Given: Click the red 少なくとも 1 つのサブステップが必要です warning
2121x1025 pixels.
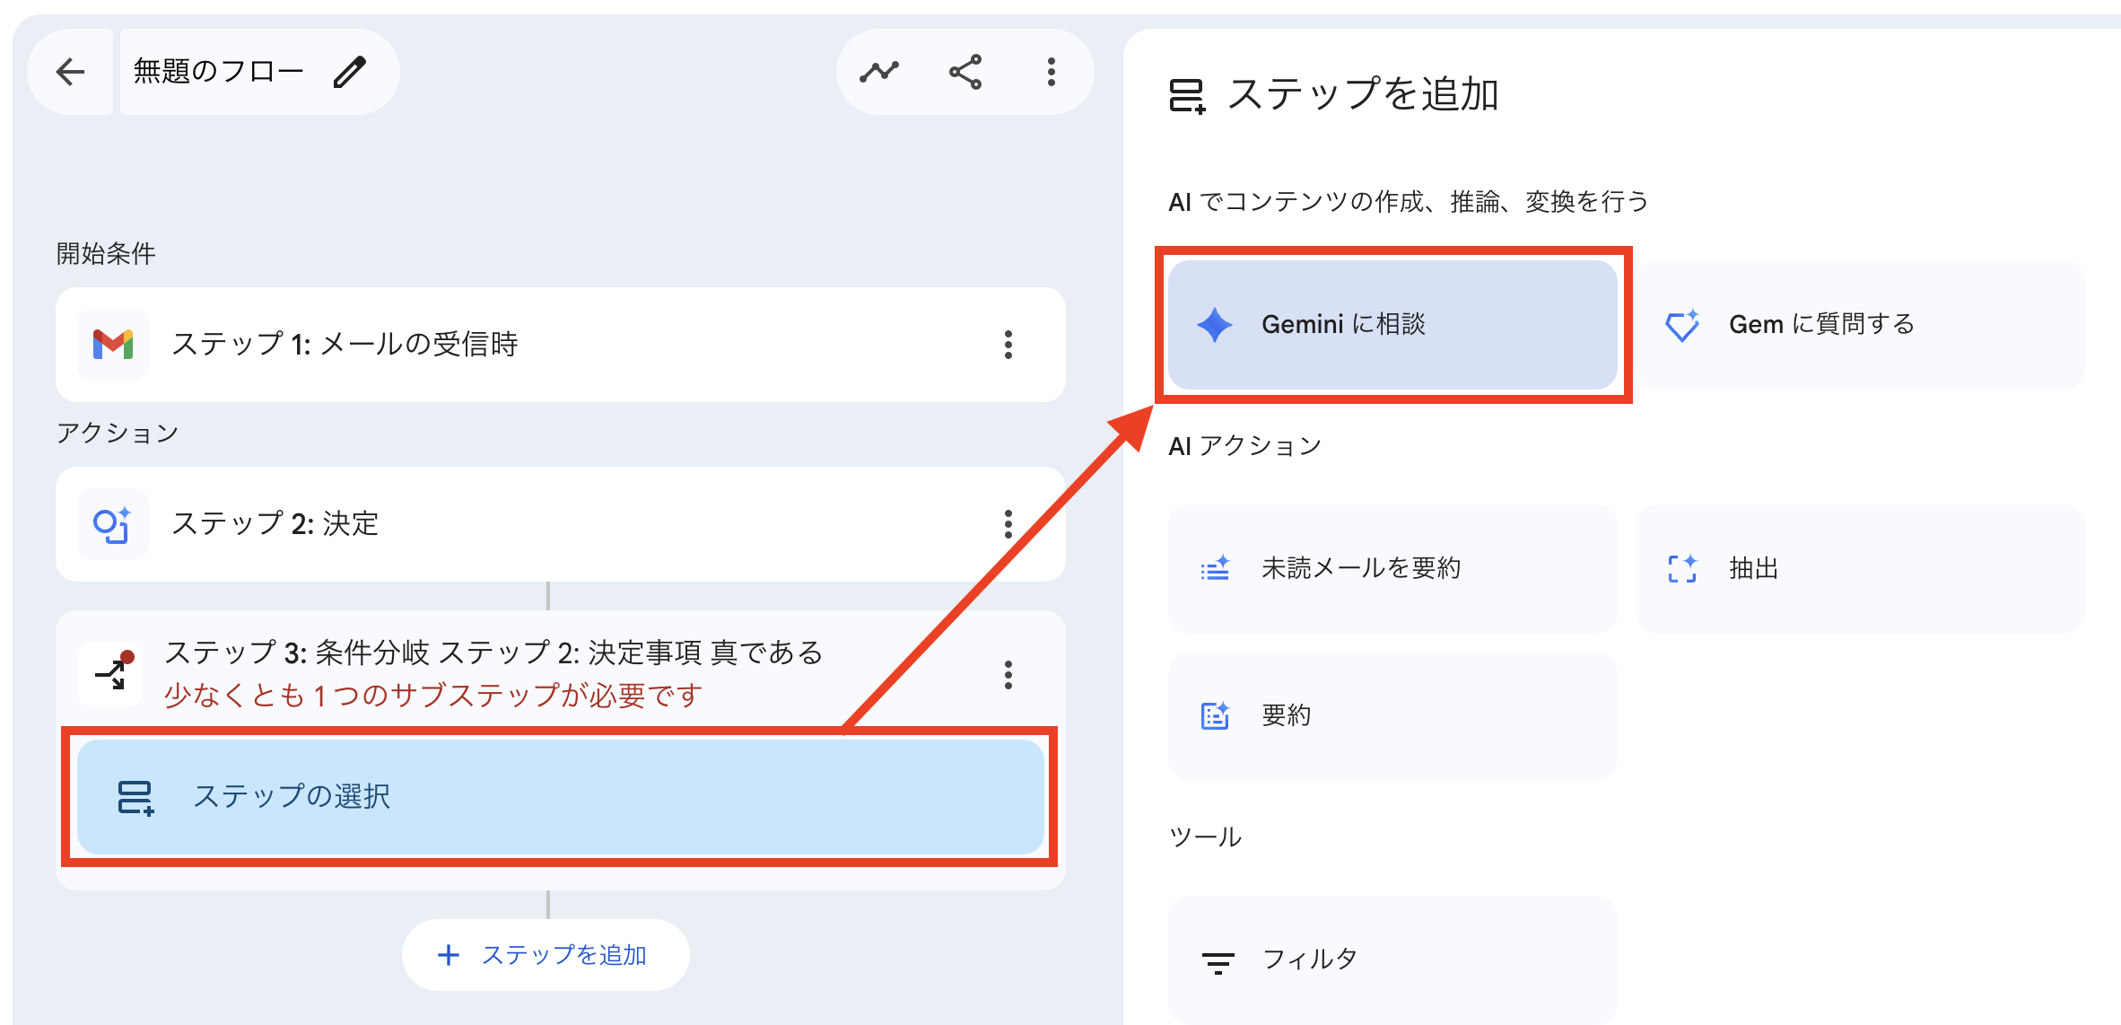Looking at the screenshot, I should pos(433,696).
